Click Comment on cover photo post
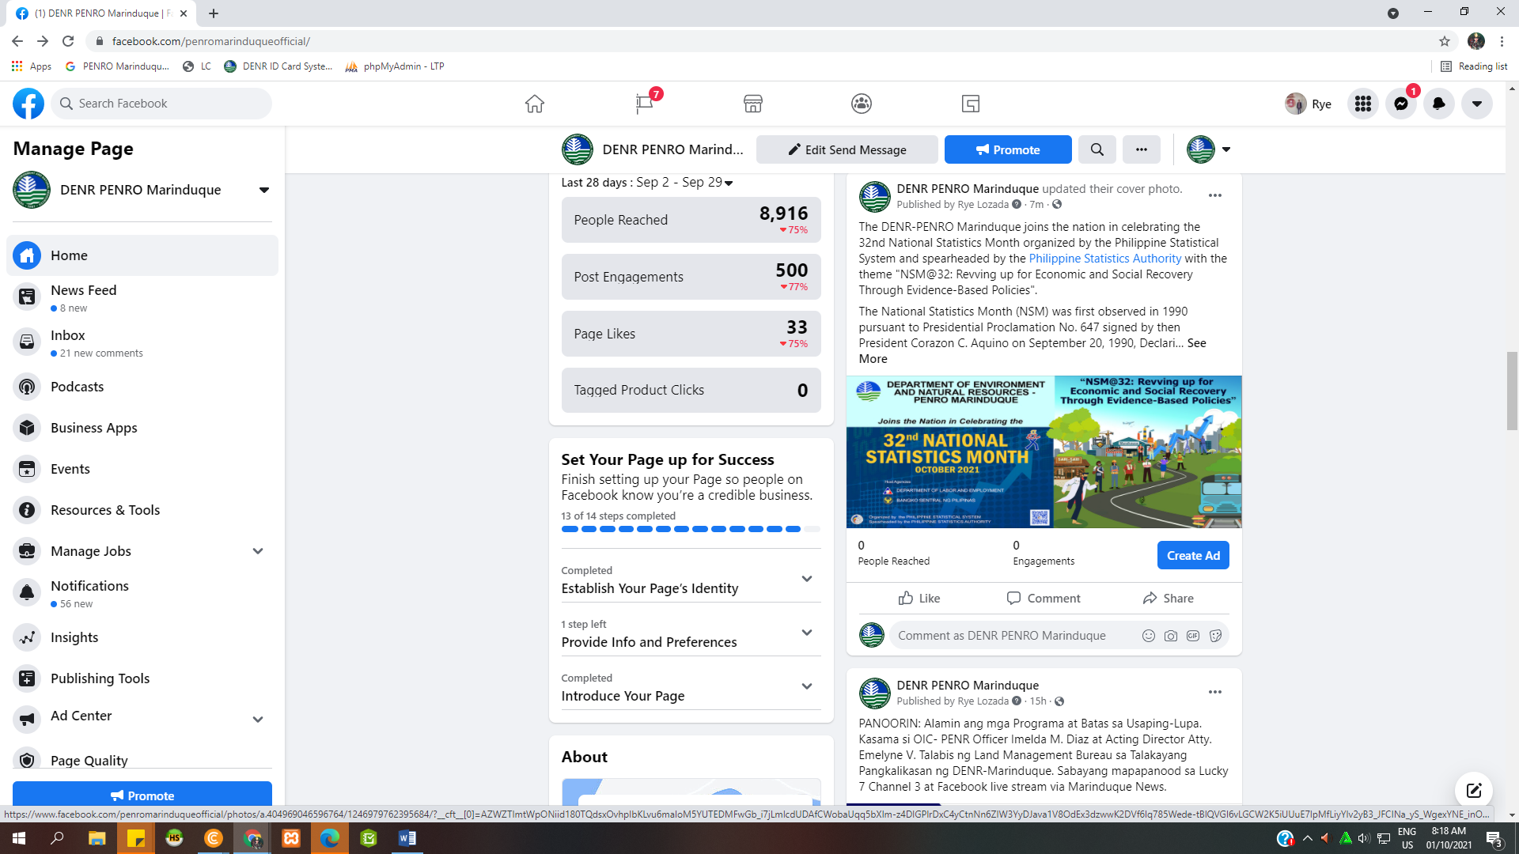Viewport: 1519px width, 854px height. coord(1044,598)
